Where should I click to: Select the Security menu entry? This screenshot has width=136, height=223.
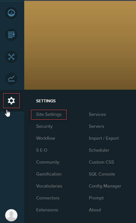click(45, 127)
